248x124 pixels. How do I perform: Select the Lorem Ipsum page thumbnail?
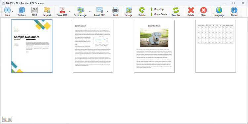coord(93,46)
